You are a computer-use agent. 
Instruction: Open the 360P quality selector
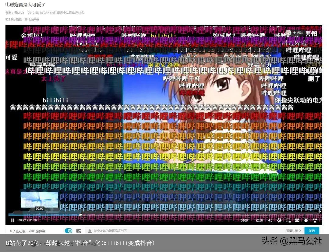tap(244, 220)
